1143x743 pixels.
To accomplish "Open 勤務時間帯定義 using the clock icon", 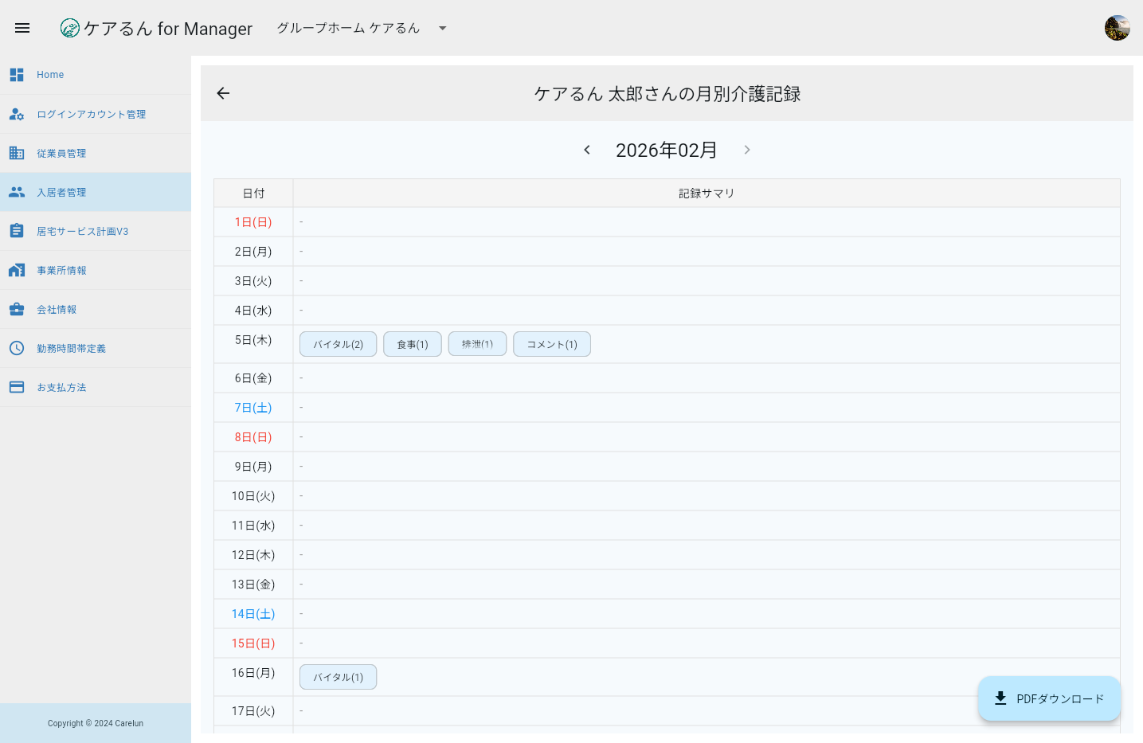I will [x=17, y=348].
